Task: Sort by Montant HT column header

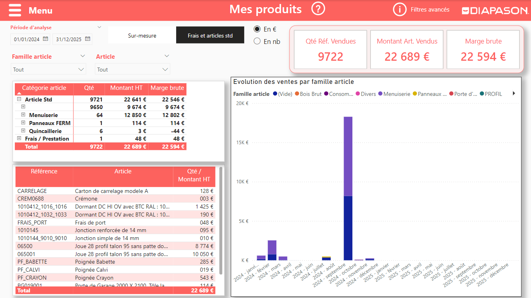Action: click(127, 88)
